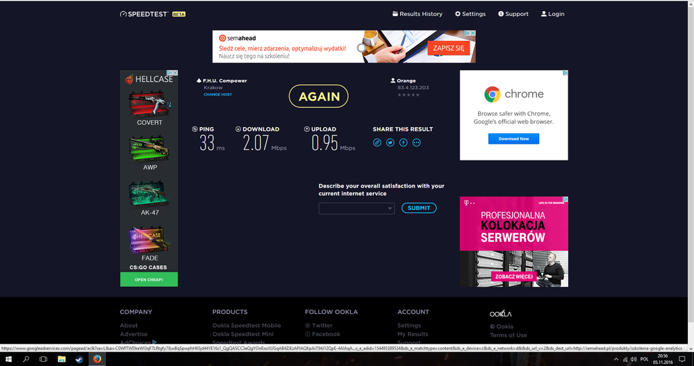Open Support from the top navigation
Viewport: 694px width, 366px height.
(513, 14)
